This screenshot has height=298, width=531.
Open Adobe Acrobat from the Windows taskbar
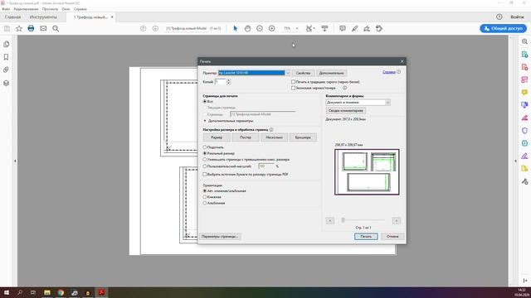click(x=101, y=292)
